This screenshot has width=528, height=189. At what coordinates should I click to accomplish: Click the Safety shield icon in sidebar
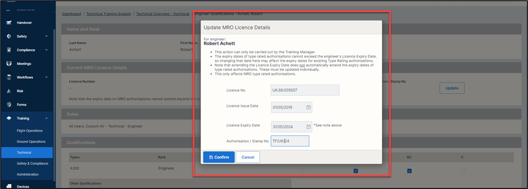coord(9,36)
